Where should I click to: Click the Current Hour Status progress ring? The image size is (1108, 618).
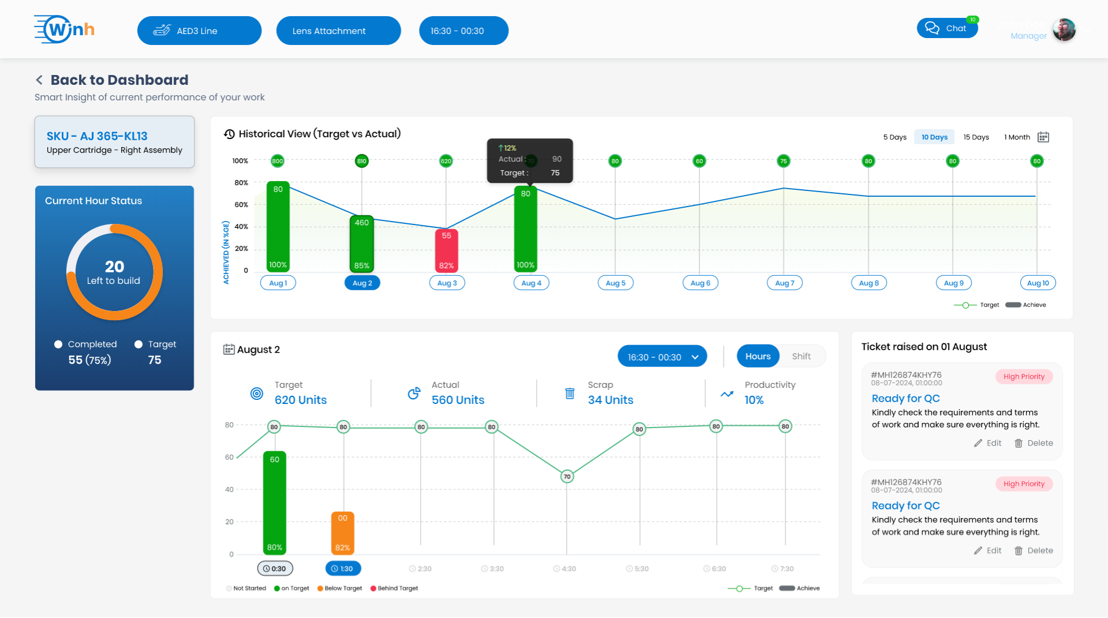[114, 272]
